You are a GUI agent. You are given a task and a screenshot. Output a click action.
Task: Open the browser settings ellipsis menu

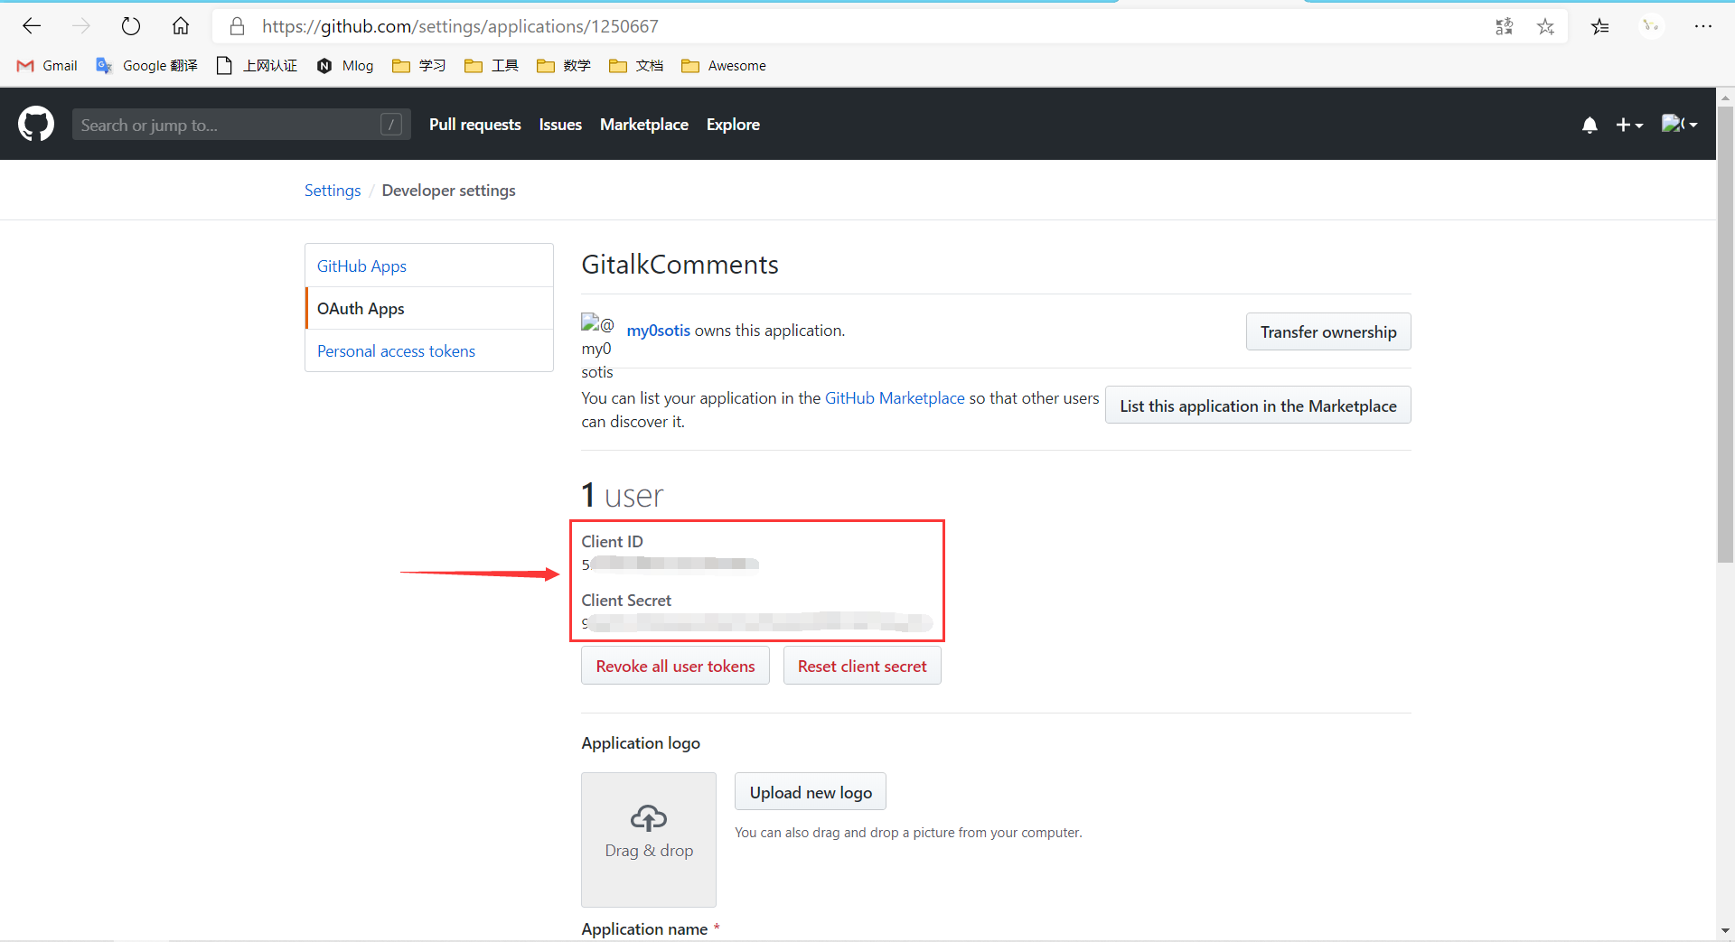1703,26
